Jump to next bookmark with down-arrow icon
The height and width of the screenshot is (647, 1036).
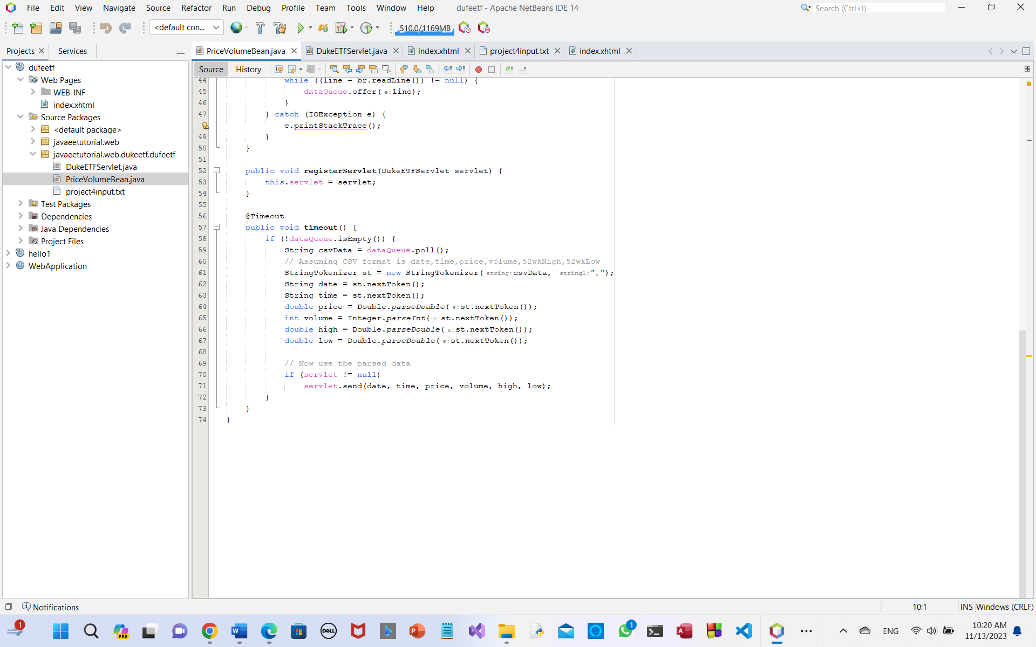pos(417,69)
